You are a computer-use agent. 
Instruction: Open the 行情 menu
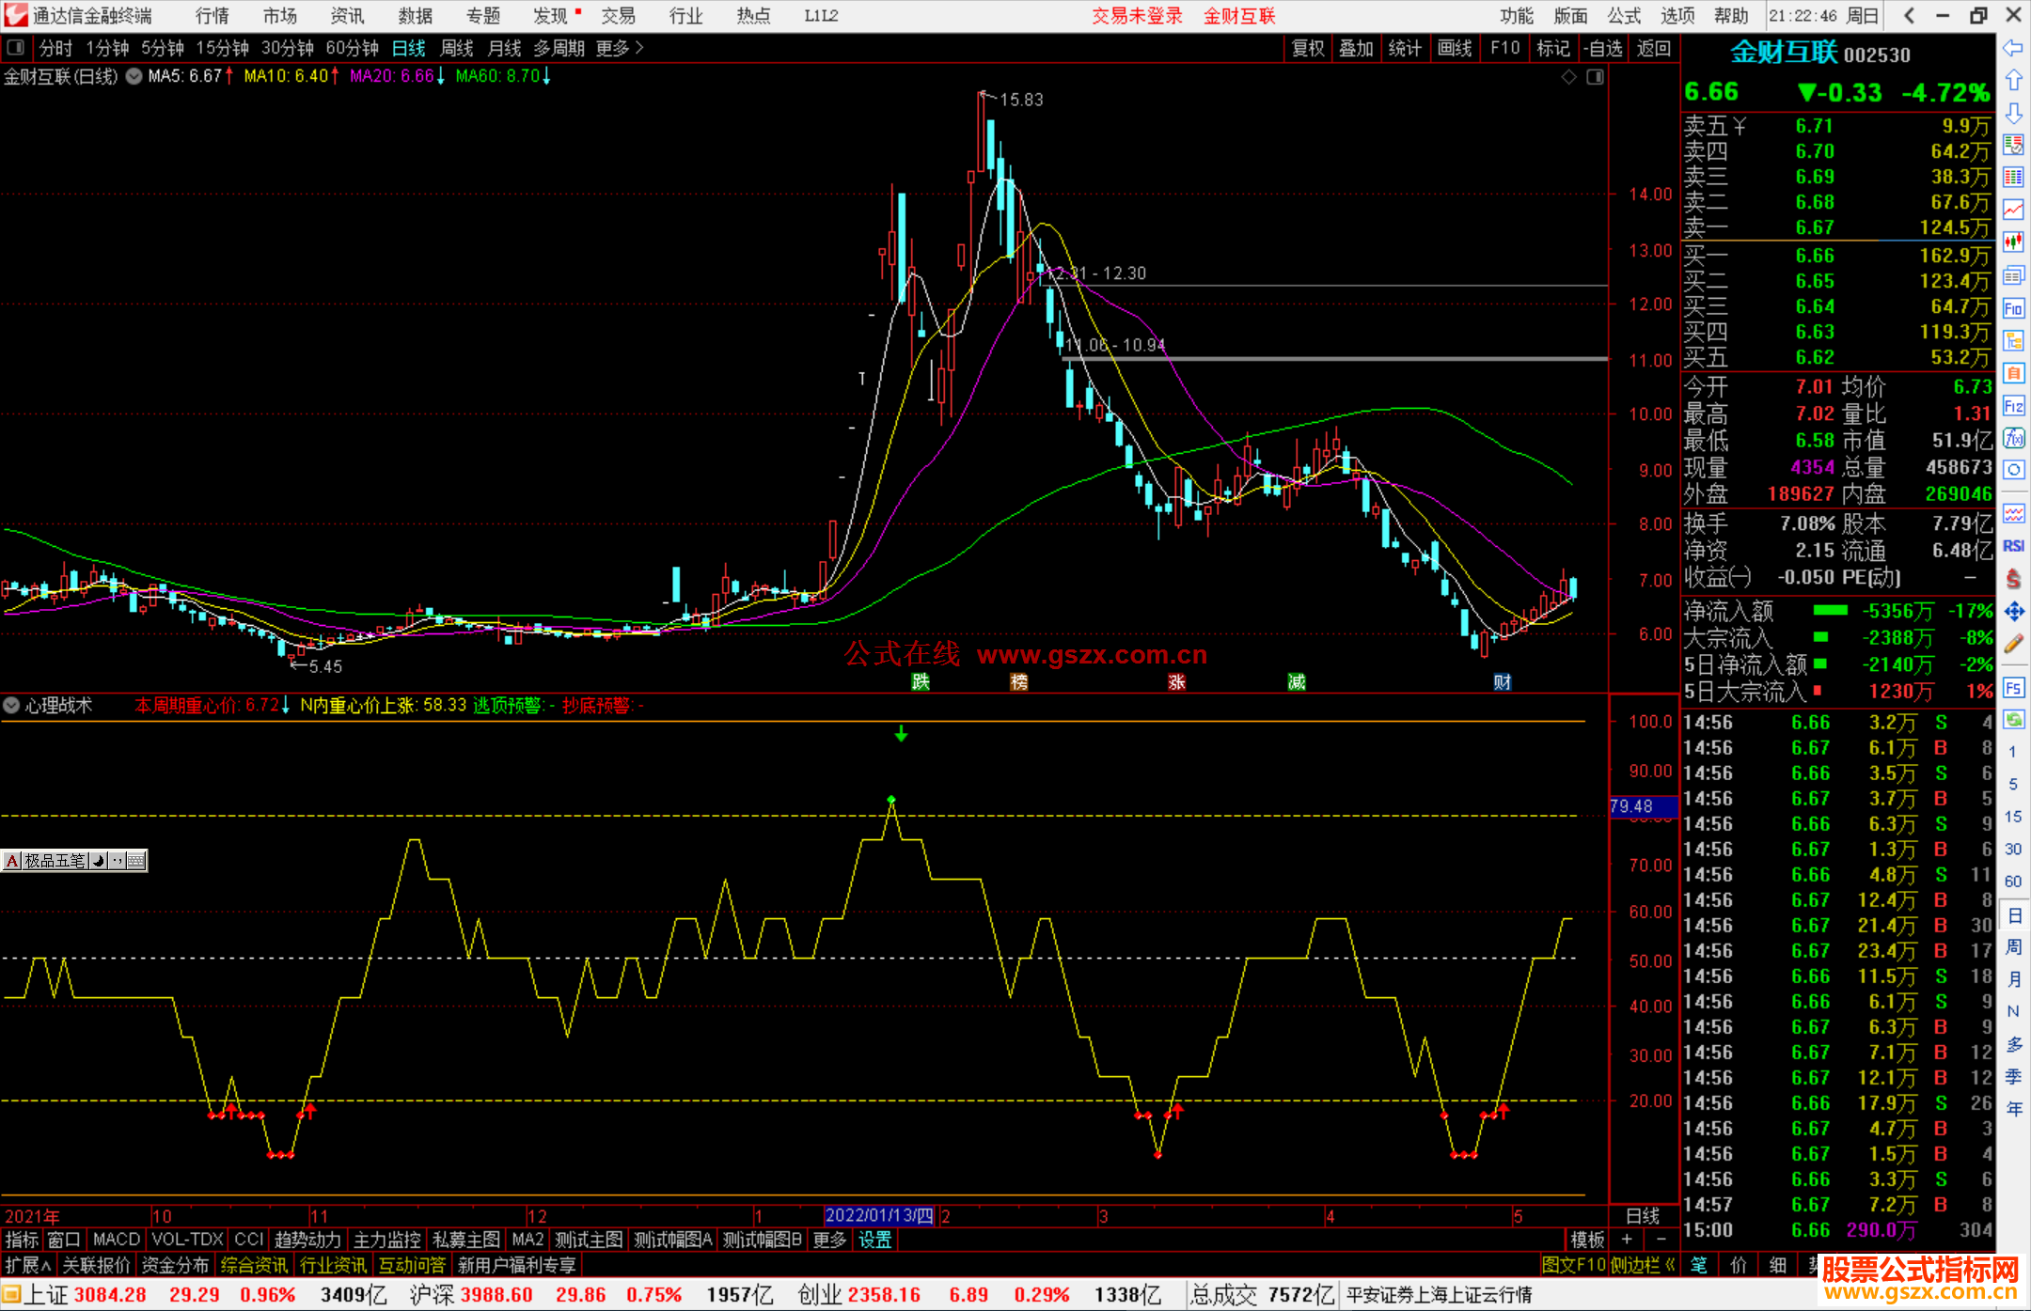[x=212, y=16]
